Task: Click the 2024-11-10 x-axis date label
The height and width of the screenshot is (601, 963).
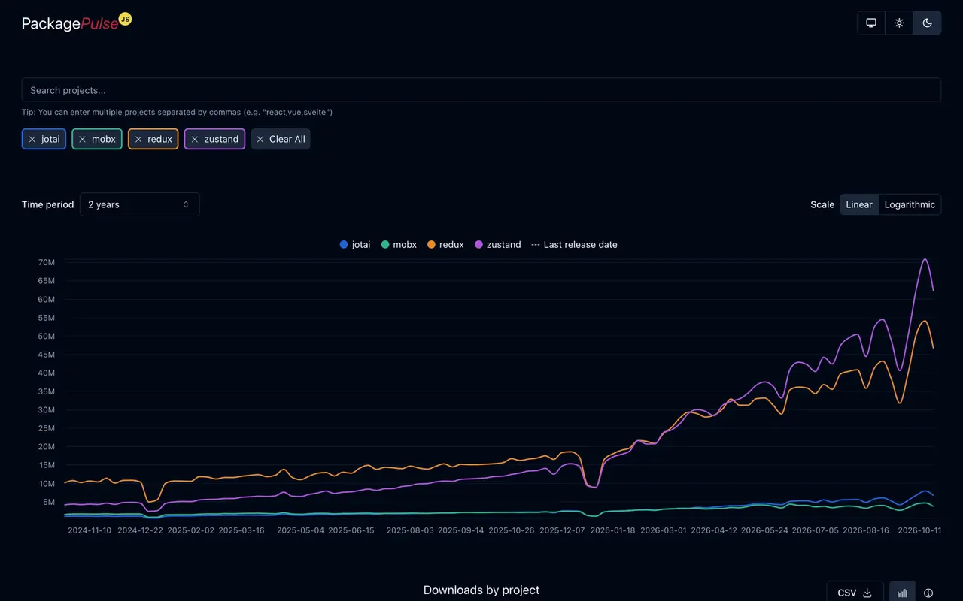Action: [x=90, y=530]
